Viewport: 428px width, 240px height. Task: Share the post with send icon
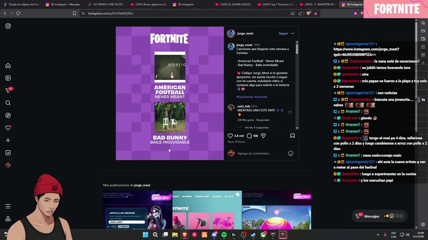(263, 136)
